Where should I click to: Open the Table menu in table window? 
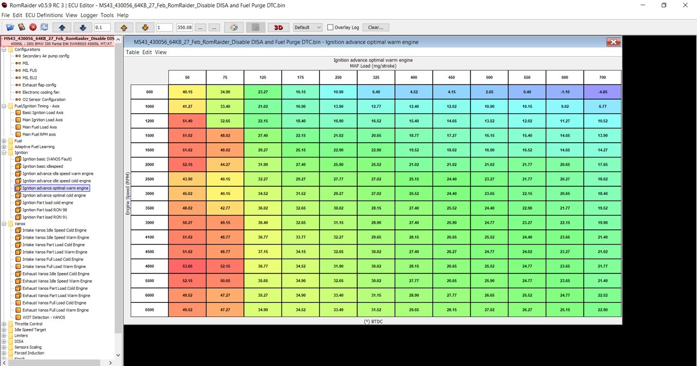click(x=132, y=52)
